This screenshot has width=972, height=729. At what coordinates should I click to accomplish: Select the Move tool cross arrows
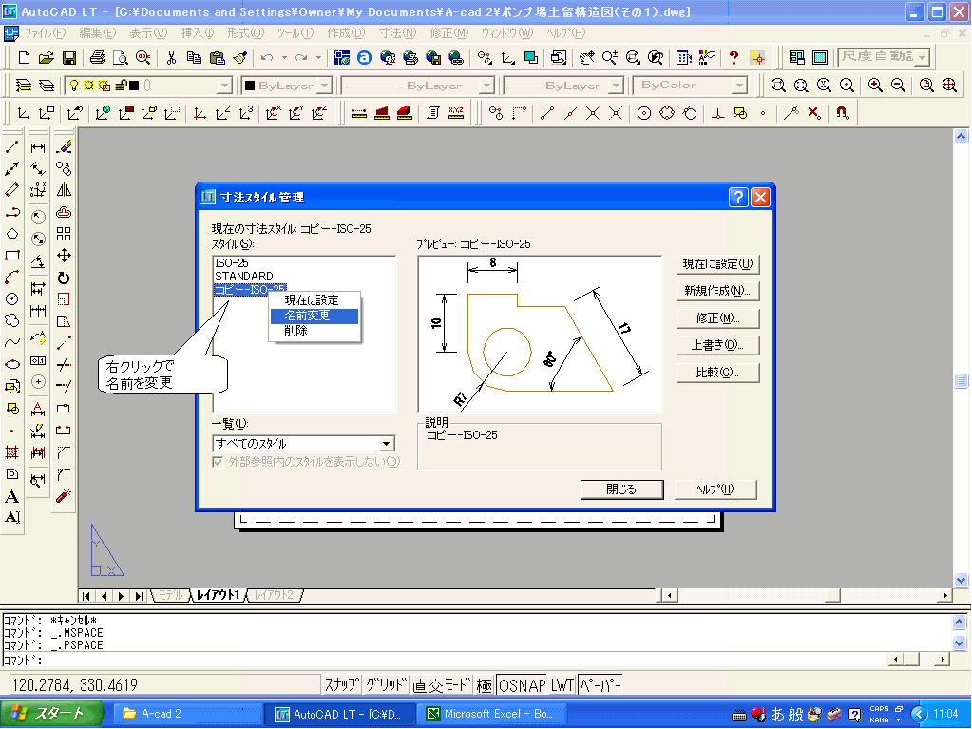point(64,256)
